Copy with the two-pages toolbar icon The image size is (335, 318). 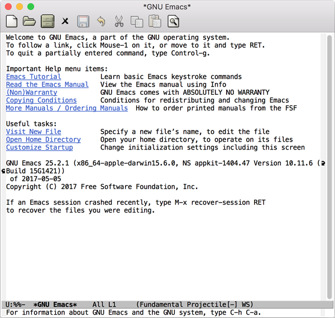(137, 21)
